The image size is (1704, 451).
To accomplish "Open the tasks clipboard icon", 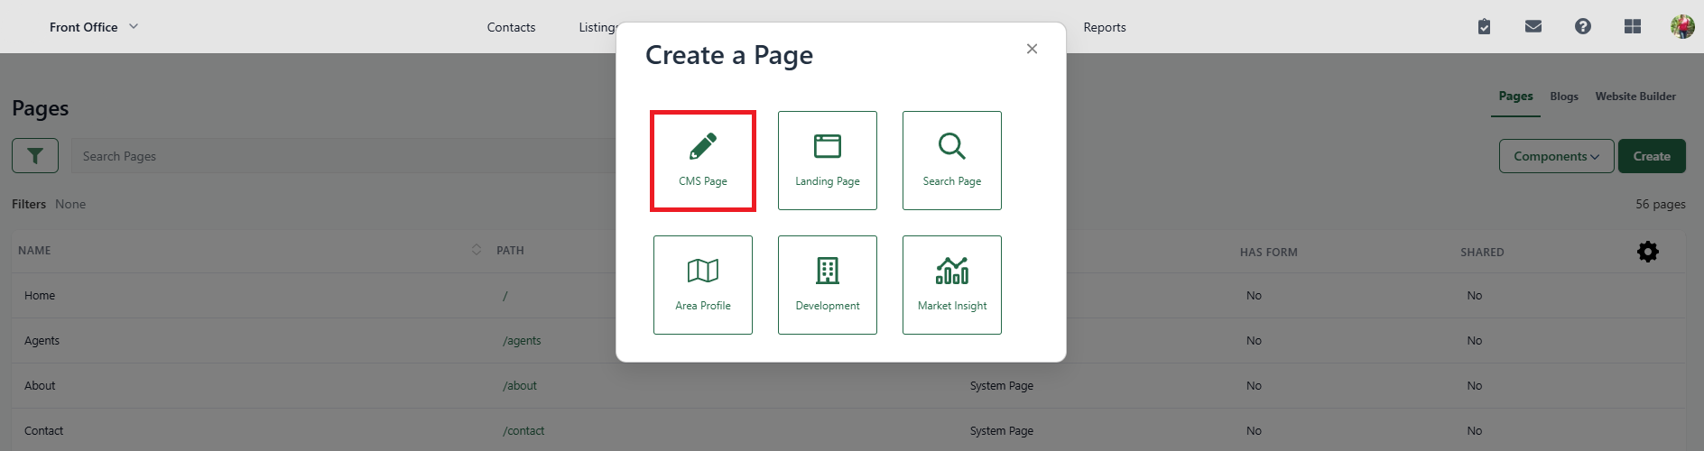I will click(x=1484, y=27).
